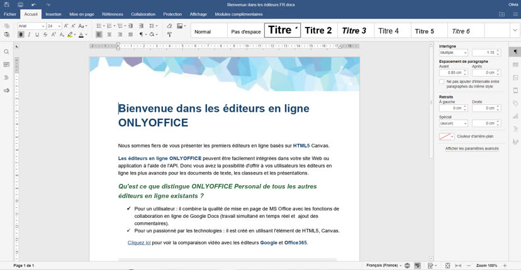Toggle Paragraph settings panel in right sidebar
The height and width of the screenshot is (270, 521).
click(x=515, y=52)
